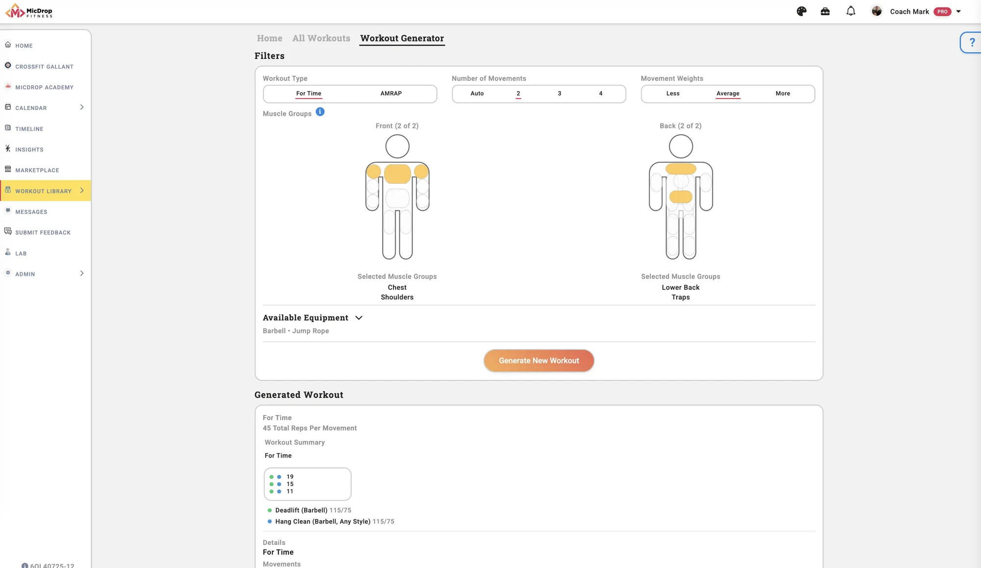Screen dimensions: 981x568
Task: Click the Lab flask sidebar icon
Action: pyautogui.click(x=8, y=252)
